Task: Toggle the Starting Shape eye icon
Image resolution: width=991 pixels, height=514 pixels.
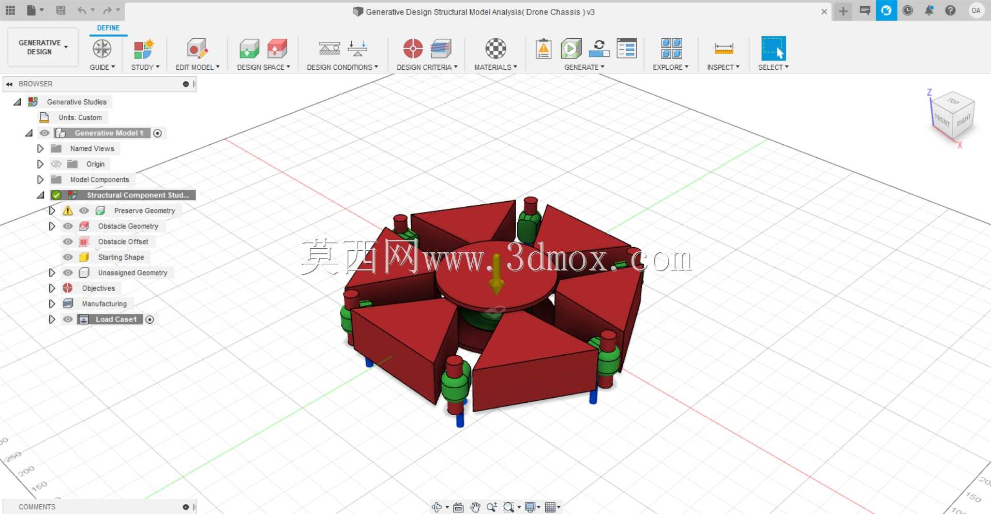Action: coord(68,257)
